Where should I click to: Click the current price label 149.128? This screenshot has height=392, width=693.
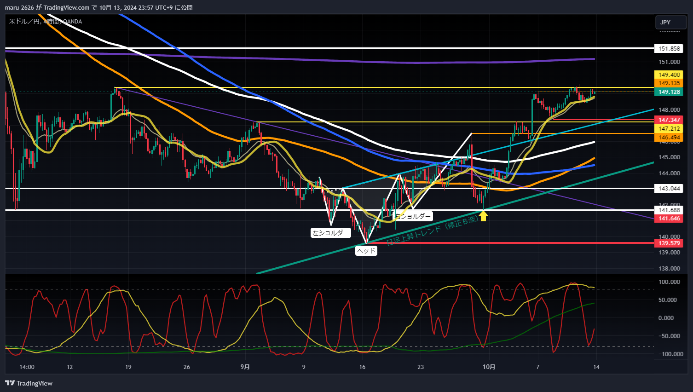669,92
